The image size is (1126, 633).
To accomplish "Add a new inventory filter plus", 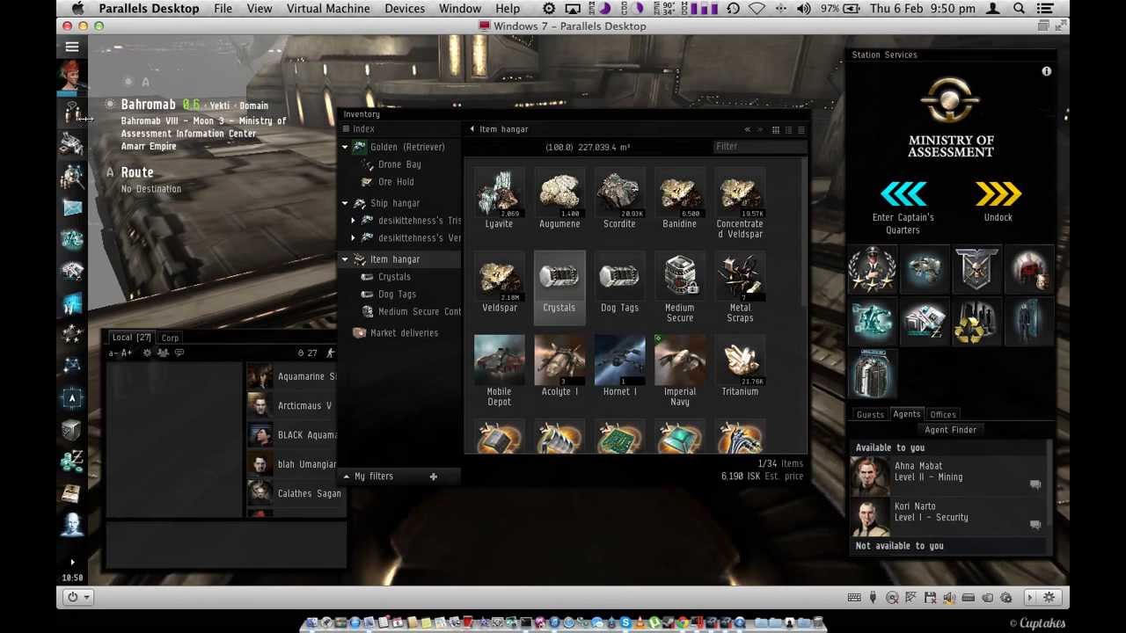I will point(433,477).
